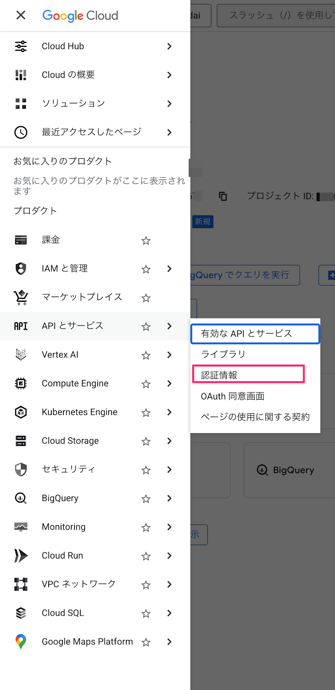Click the Google Maps Platform pin icon
The height and width of the screenshot is (690, 335).
pyautogui.click(x=21, y=641)
